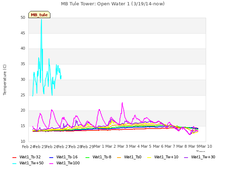Screen dimensions: 227x170
Task: Click the Feb 24 x-axis label
Action: 28,147
